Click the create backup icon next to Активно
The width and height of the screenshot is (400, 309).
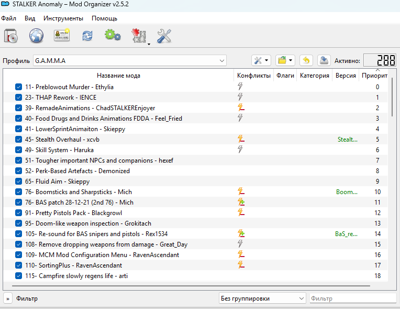[x=324, y=60]
